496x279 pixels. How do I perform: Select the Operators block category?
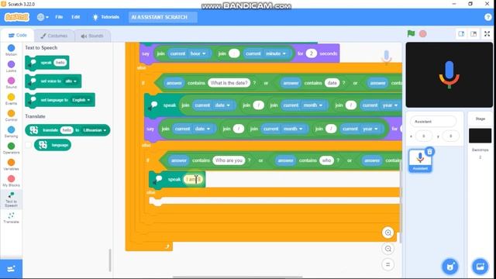point(11,148)
